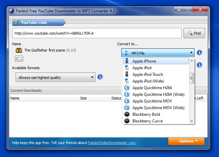219x157 pixels.
Task: Click the app sphere icon in the title bar
Action: (12, 11)
